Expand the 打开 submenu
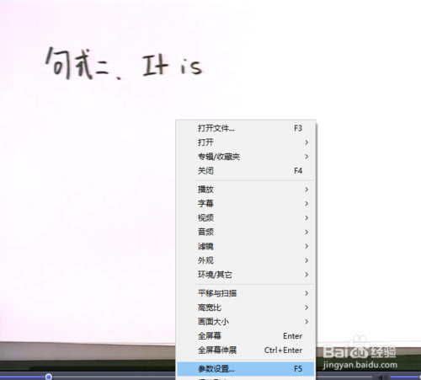 point(246,142)
